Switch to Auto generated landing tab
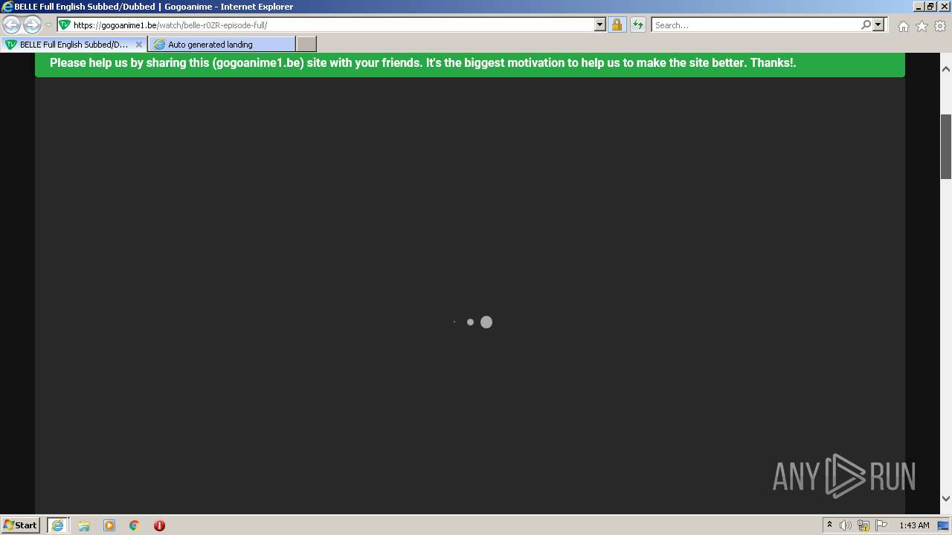952x535 pixels. (222, 45)
